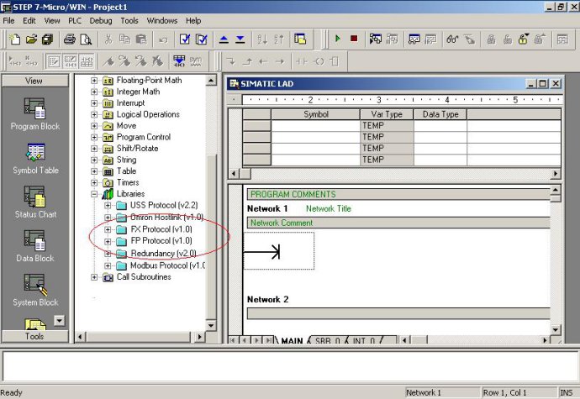Click the Upload from PLC arrow icon

pos(224,39)
